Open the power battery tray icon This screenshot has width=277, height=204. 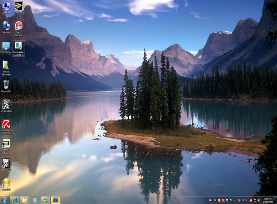tap(251, 200)
